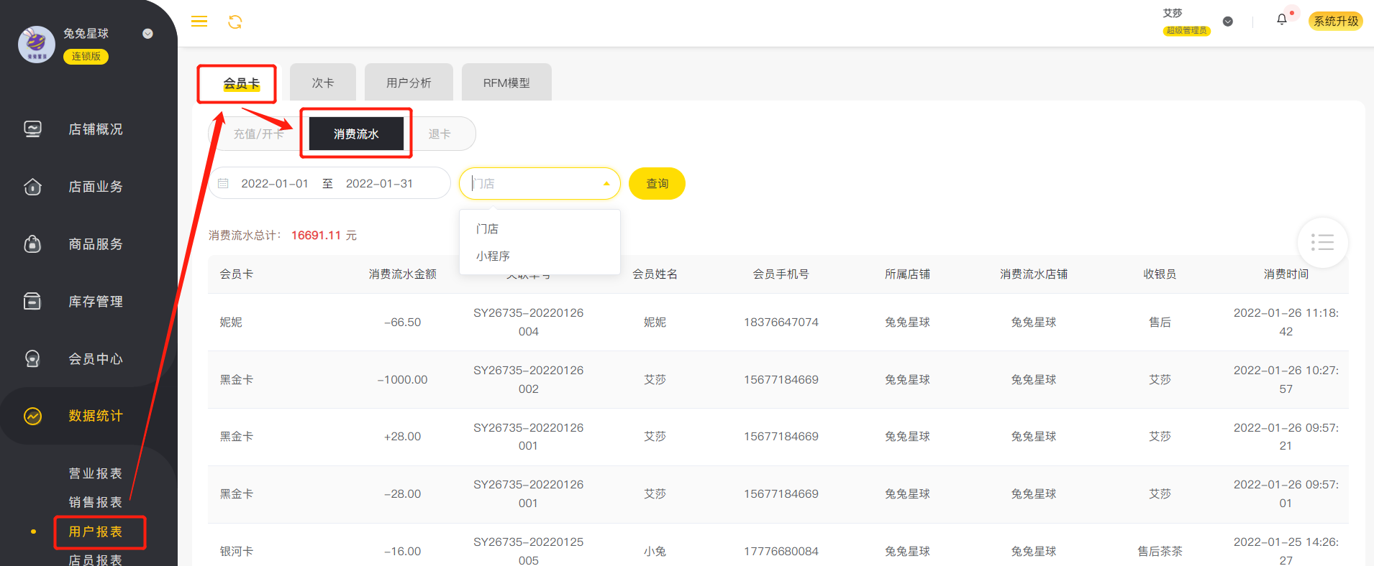1374x566 pixels.
Task: Click timestamp 2022-01-26 10:27:57
Action: (x=1286, y=379)
